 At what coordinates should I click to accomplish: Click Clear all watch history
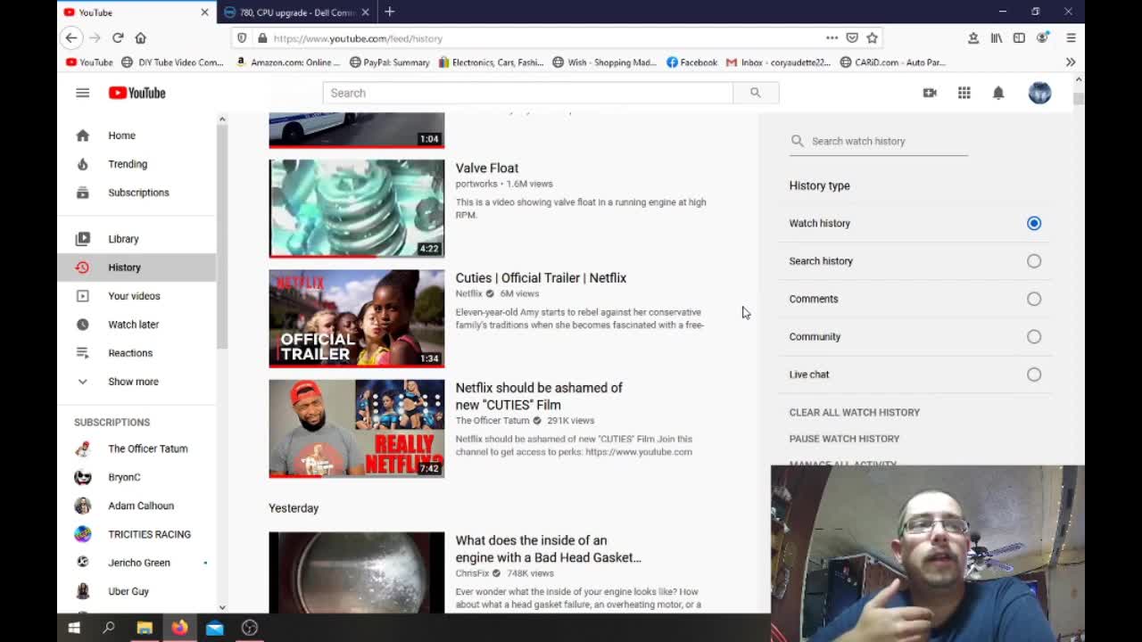pos(854,413)
